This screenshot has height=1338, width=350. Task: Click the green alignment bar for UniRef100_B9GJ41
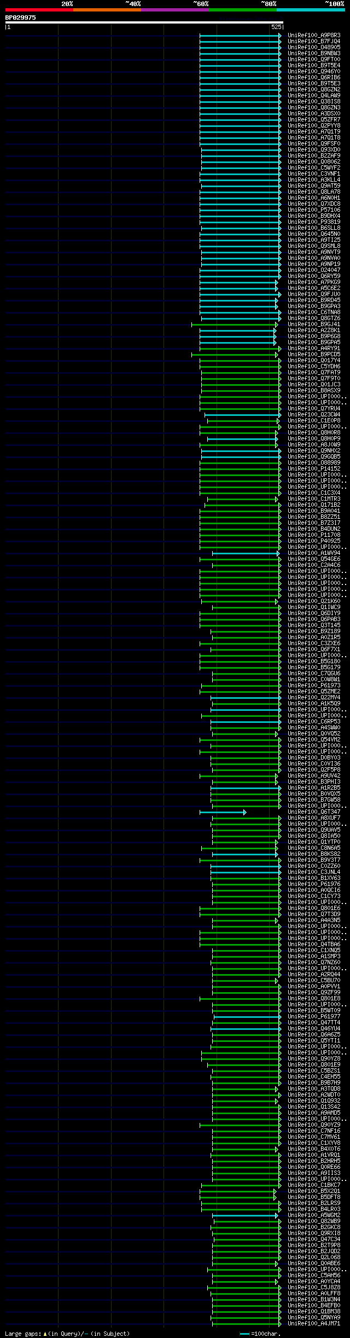[x=235, y=325]
